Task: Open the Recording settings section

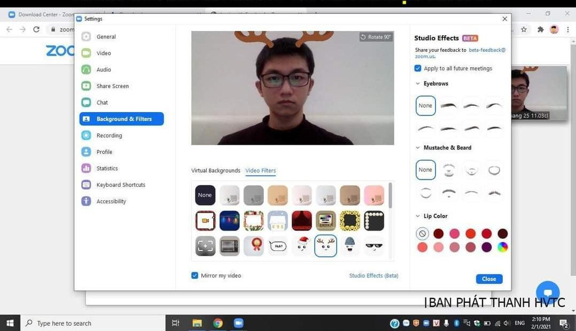Action: tap(109, 135)
